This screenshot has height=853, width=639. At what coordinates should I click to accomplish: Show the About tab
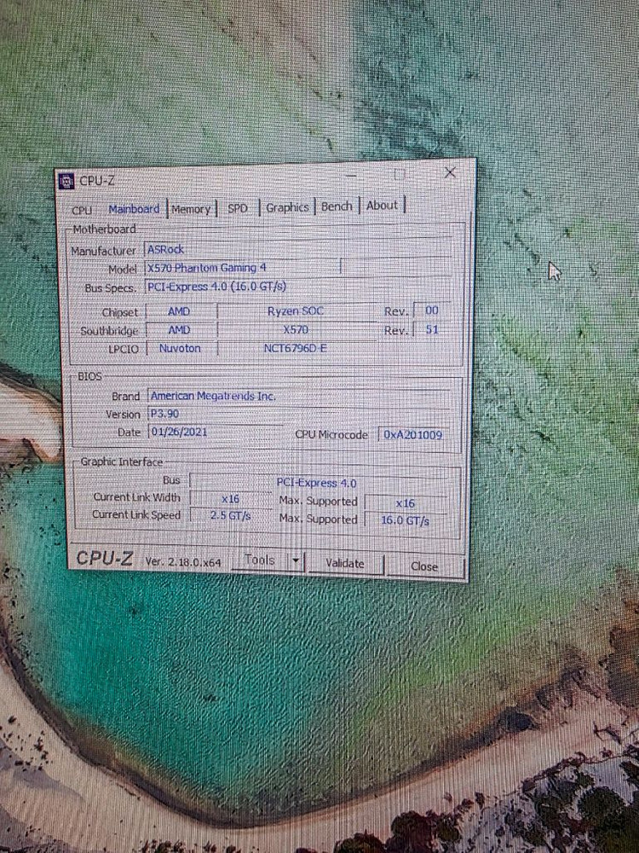[x=382, y=206]
